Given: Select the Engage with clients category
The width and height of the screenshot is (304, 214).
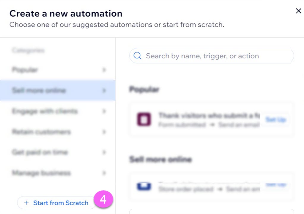Looking at the screenshot, I should coord(58,111).
